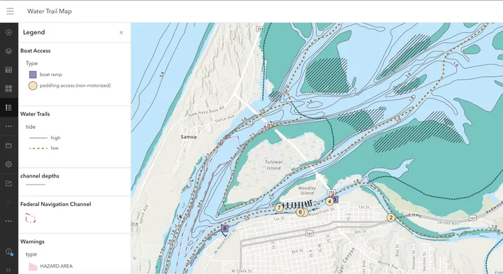Click the Water Trail Map title
Screen dimensions: 503x274
[50, 11]
